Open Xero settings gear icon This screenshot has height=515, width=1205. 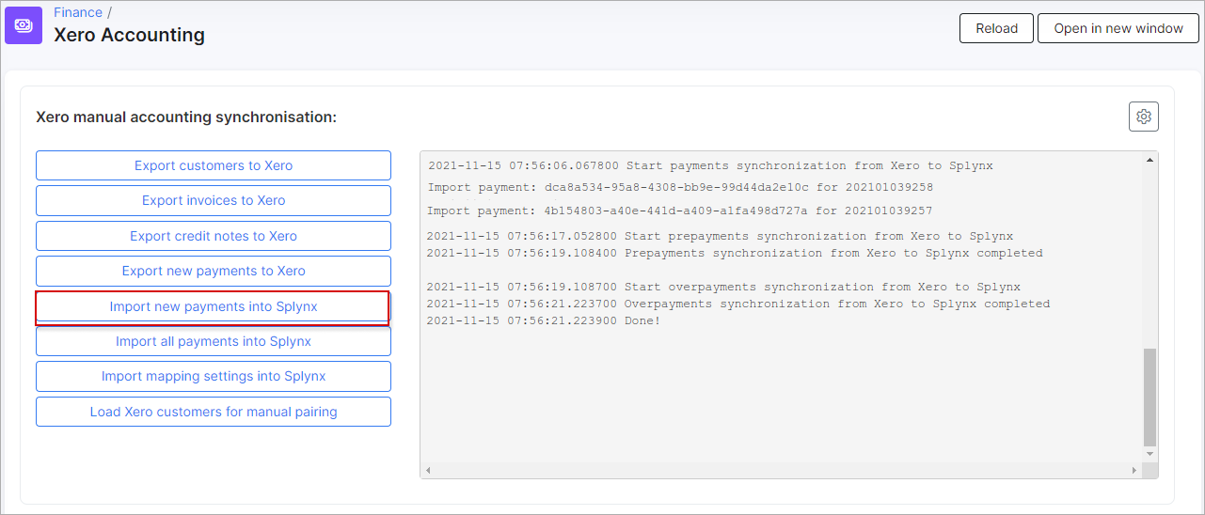(1144, 117)
